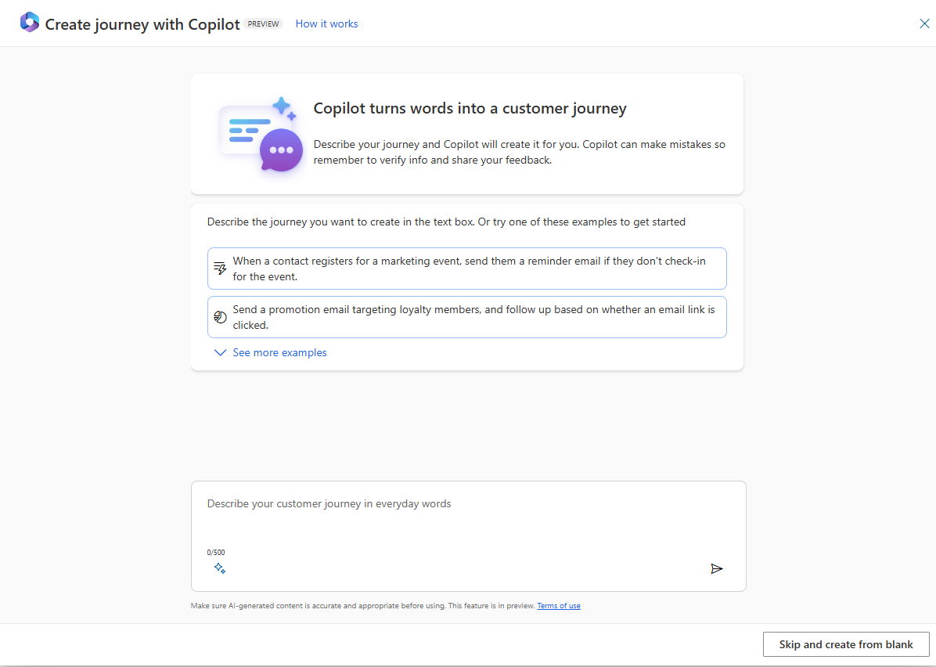Click the sparkle icon below the character counter

(220, 568)
